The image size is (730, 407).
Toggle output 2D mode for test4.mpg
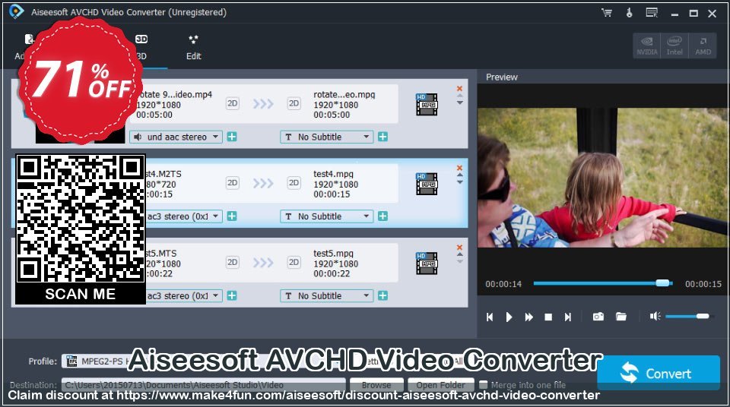[294, 183]
